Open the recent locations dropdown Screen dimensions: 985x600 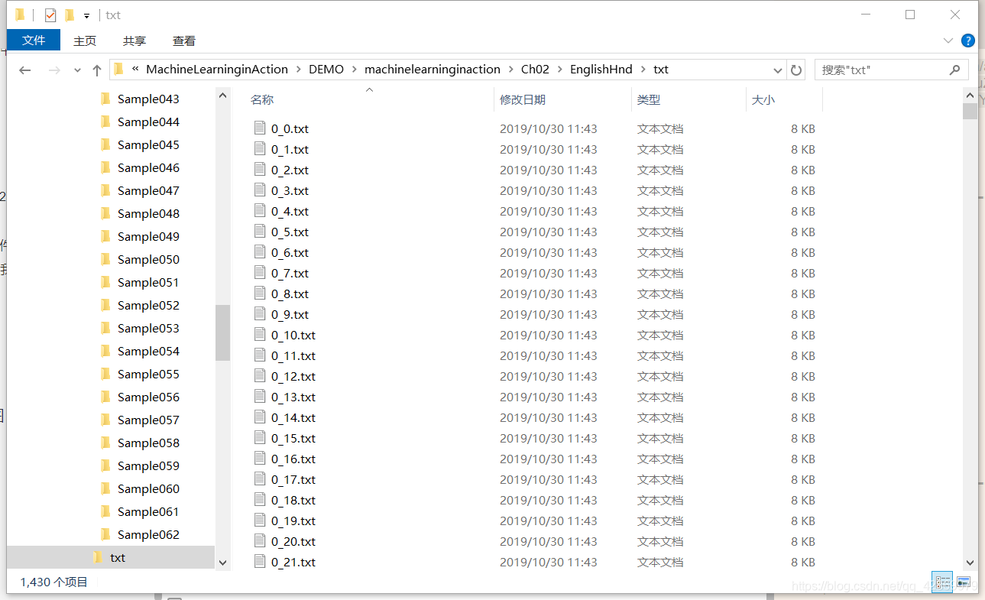77,70
